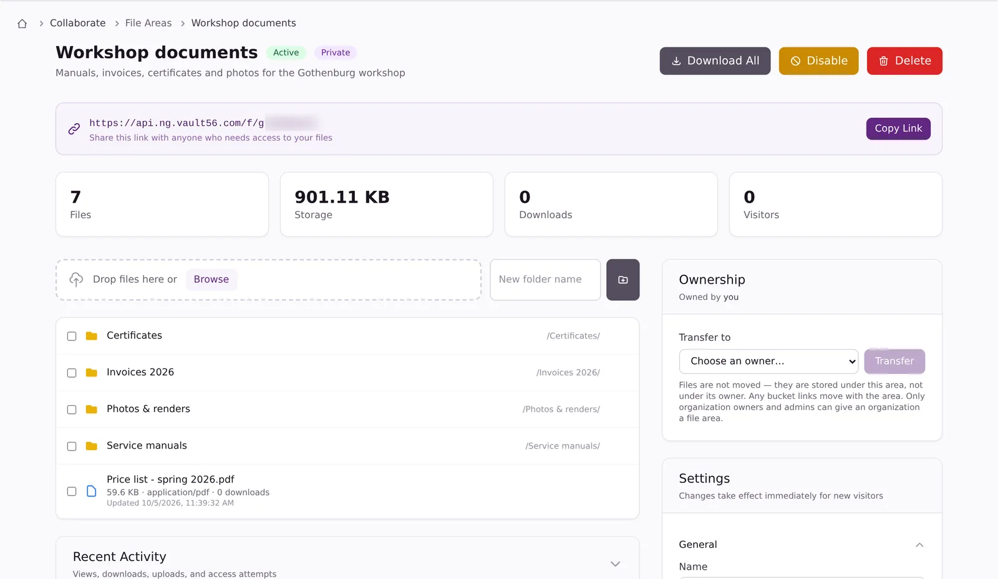Image resolution: width=998 pixels, height=579 pixels.
Task: Tick the Invoices 2026 checkbox
Action: click(72, 373)
